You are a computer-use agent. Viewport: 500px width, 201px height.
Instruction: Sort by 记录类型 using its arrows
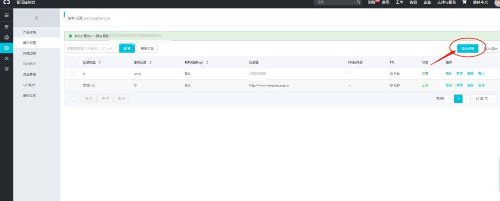(100, 63)
